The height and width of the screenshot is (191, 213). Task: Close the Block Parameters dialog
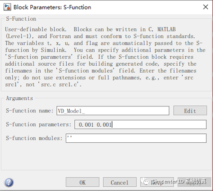point(205,7)
